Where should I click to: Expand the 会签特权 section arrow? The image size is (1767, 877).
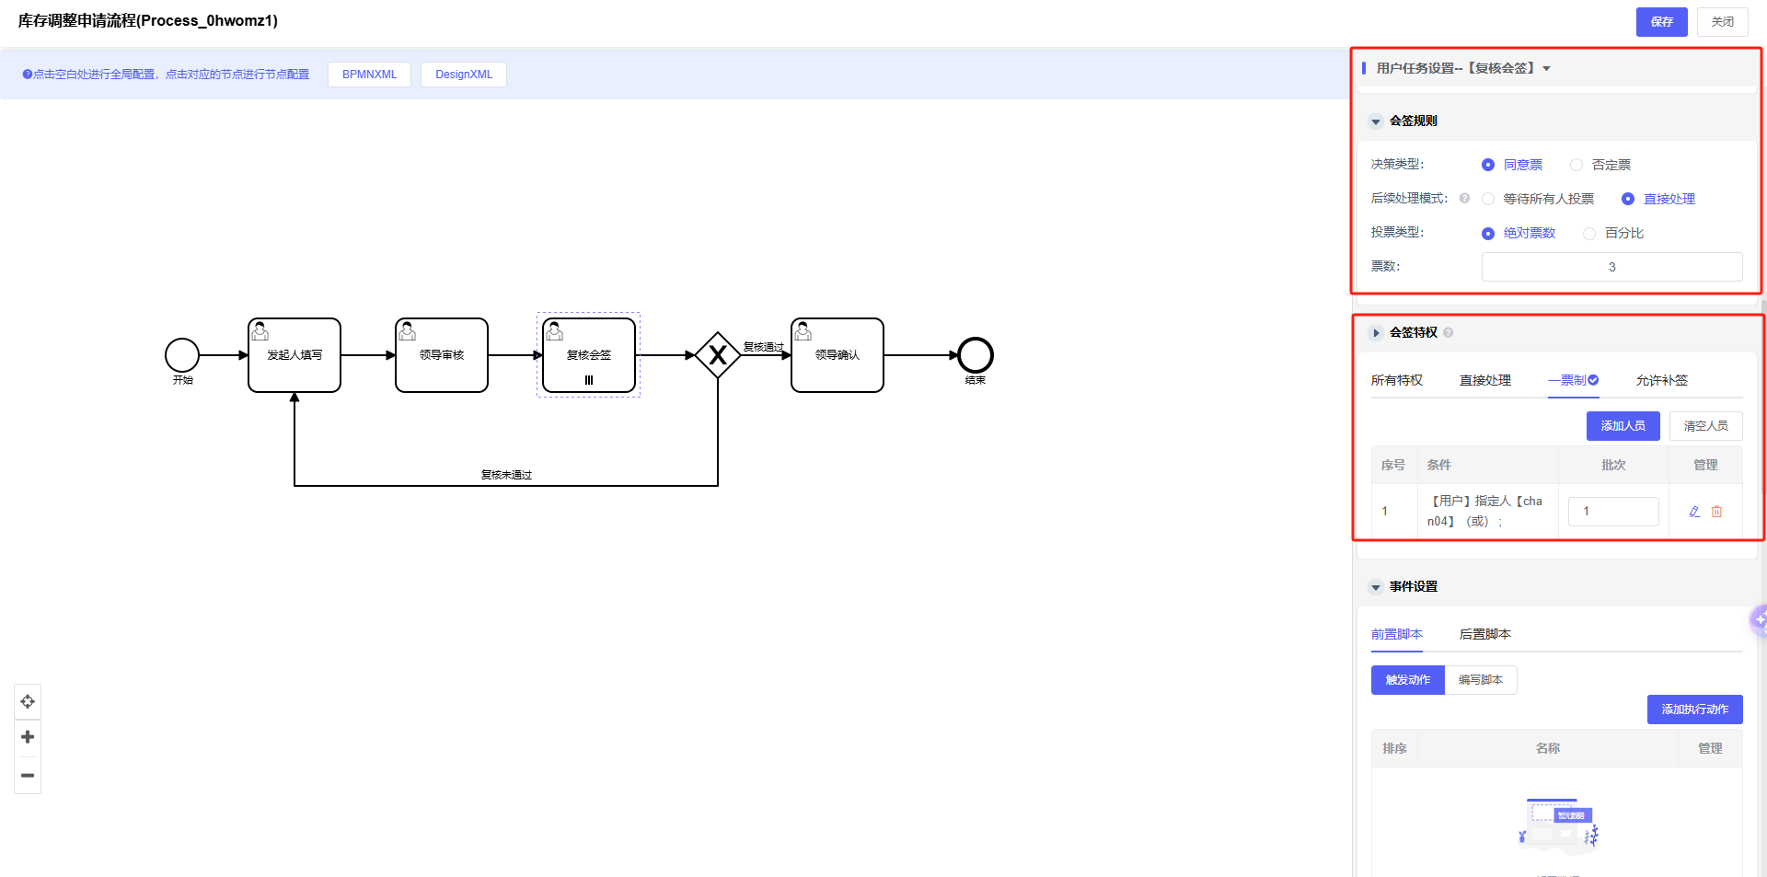click(1376, 333)
